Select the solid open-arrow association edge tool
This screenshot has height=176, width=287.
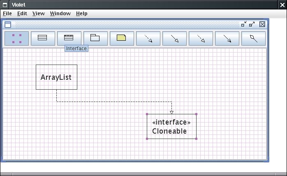click(x=227, y=39)
